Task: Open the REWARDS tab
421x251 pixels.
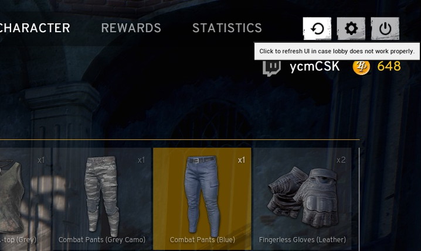Action: click(x=131, y=28)
